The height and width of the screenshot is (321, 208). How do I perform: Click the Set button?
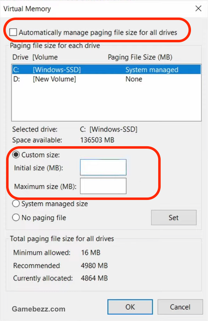tap(174, 217)
